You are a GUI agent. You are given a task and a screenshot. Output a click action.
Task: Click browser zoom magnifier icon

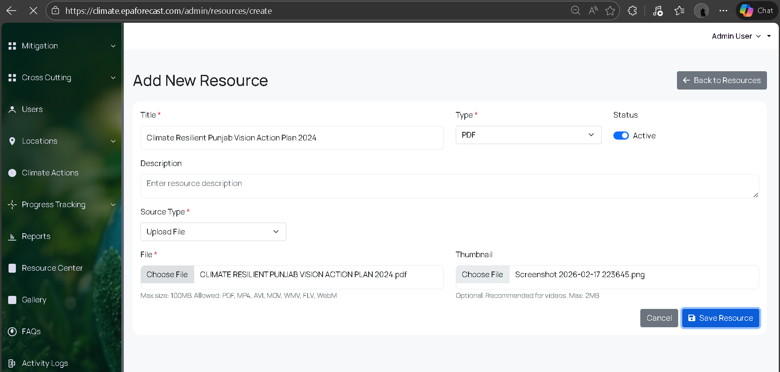575,11
